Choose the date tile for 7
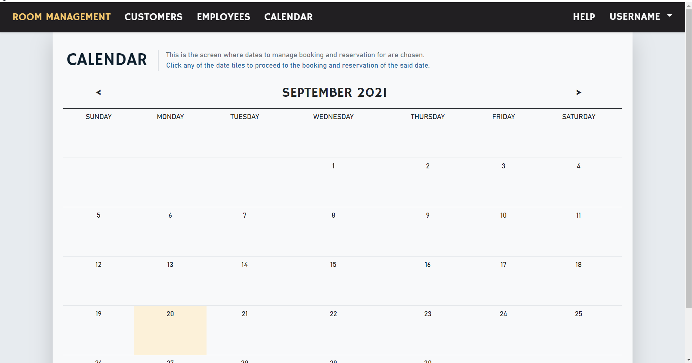Screen dimensions: 692x363 245,232
